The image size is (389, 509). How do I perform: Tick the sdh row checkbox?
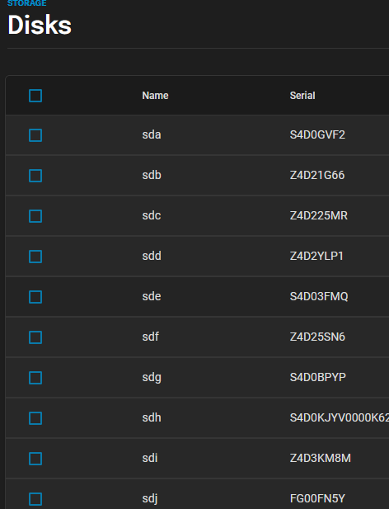click(x=35, y=418)
